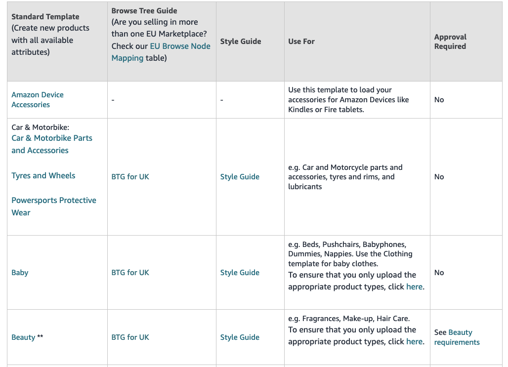508x367 pixels.
Task: Open BTG for UK in Beauty row
Action: [130, 337]
